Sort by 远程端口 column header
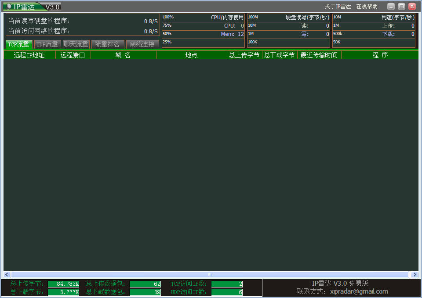 coord(73,55)
